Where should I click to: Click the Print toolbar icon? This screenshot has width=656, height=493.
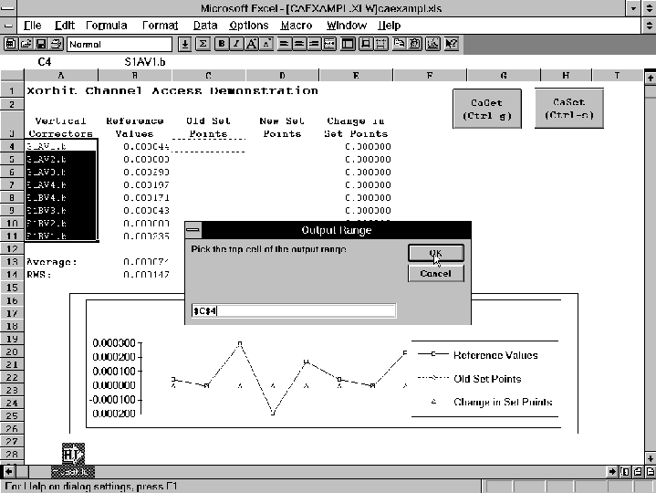(57, 44)
